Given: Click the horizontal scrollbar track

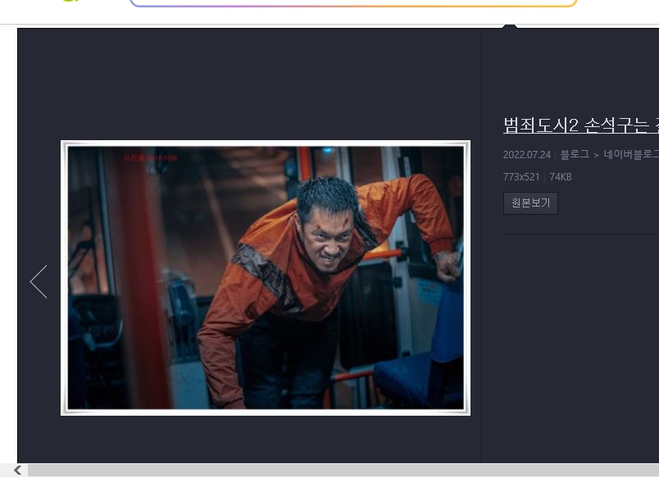Looking at the screenshot, I should 343,470.
